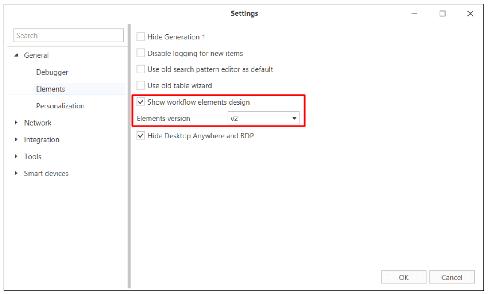The height and width of the screenshot is (294, 488).
Task: Expand the Tools section arrow
Action: click(16, 156)
